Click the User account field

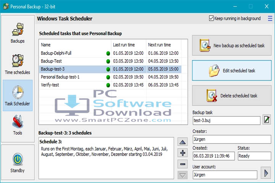pos(225,175)
